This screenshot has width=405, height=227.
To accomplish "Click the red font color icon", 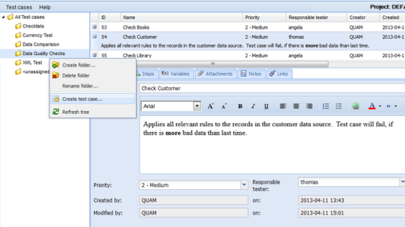I will coord(372,106).
